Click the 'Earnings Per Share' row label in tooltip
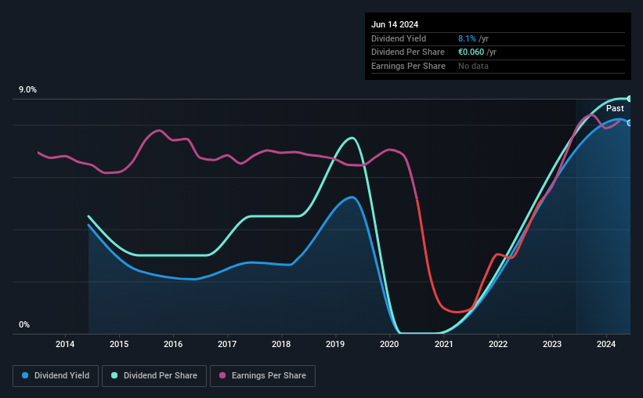Screen dimensions: 643x398 click(408, 66)
